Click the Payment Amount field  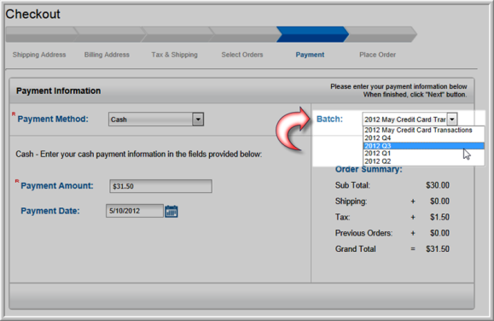(160, 186)
